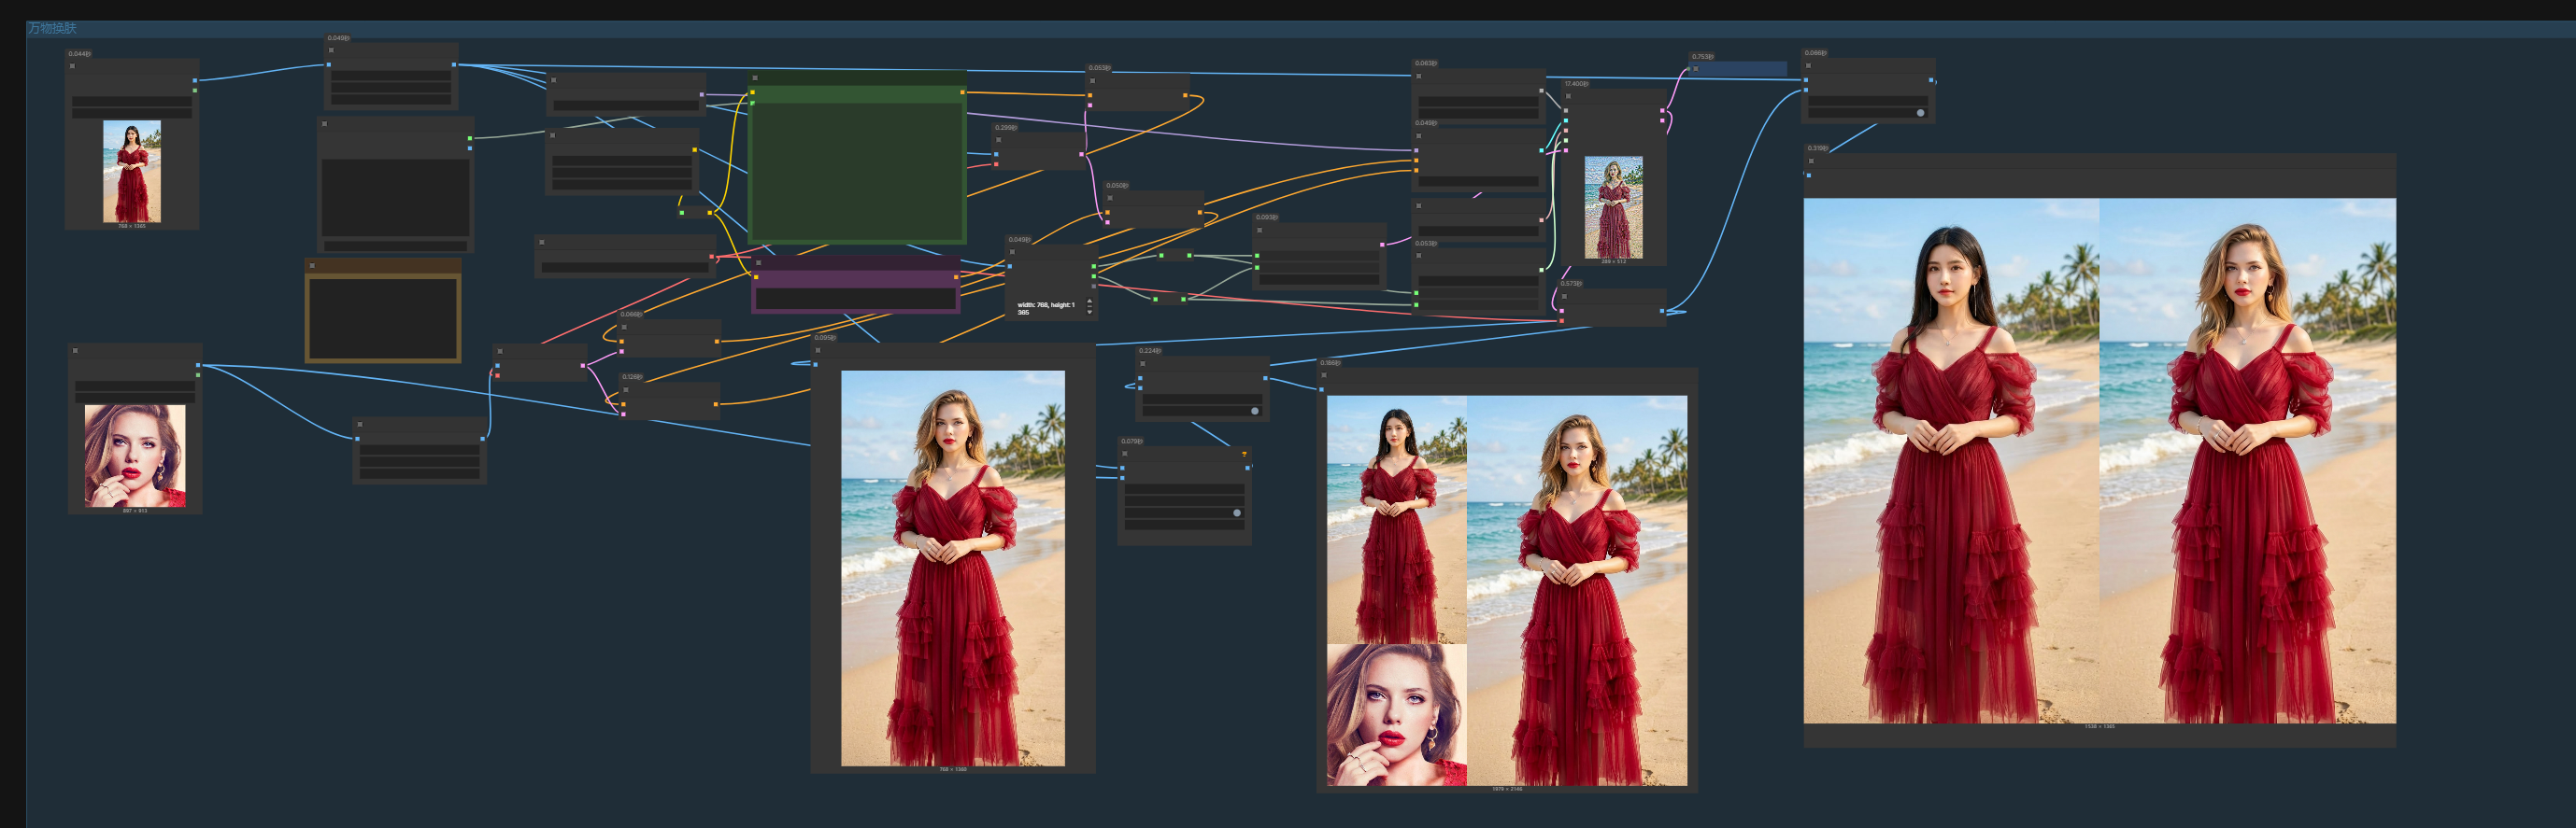
Task: Click the up arrow beside the width/height readout
Action: (1089, 301)
